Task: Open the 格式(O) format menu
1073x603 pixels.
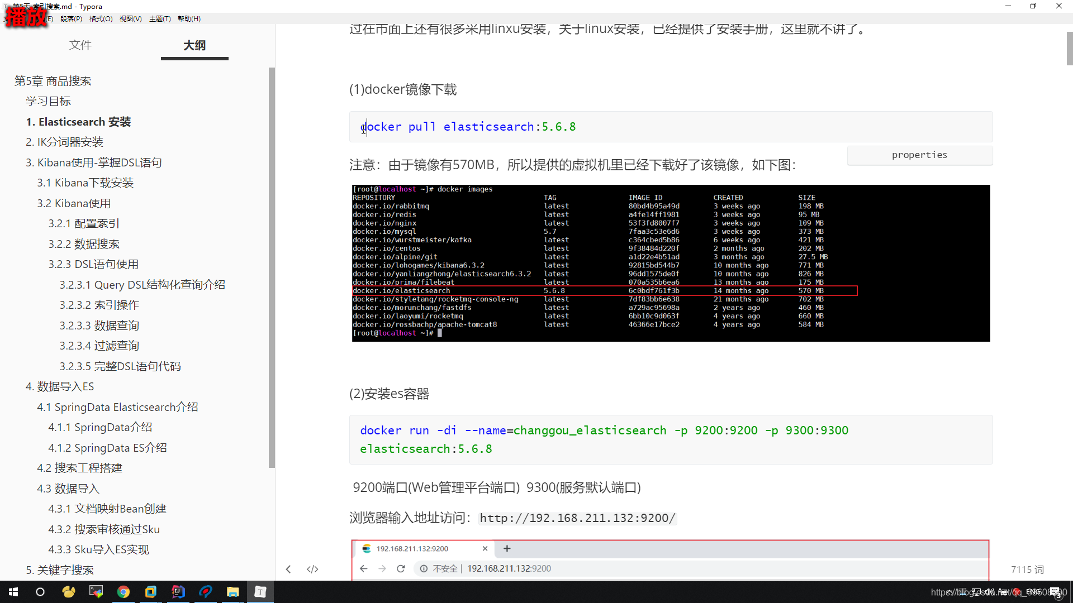Action: pos(101,18)
